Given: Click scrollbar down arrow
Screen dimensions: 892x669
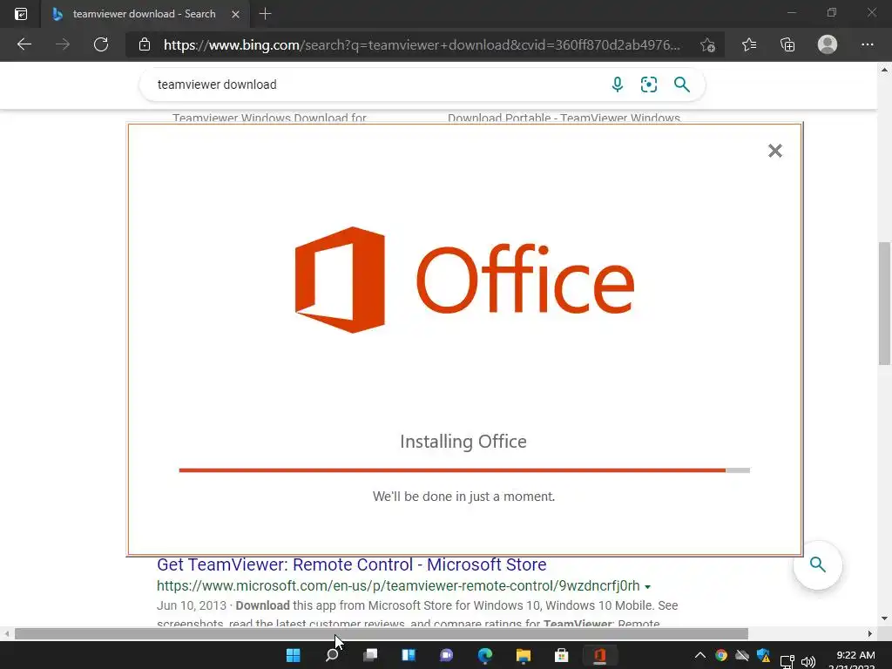Looking at the screenshot, I should tap(884, 618).
